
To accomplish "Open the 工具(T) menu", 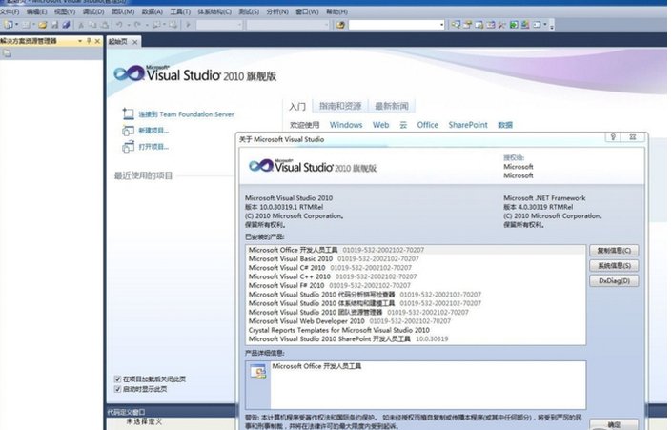I will [180, 11].
